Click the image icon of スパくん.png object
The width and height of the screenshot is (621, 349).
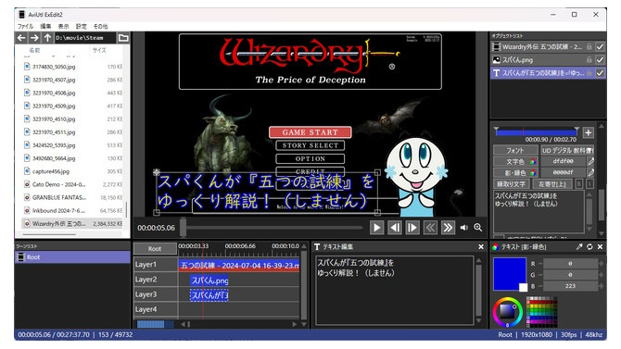496,60
